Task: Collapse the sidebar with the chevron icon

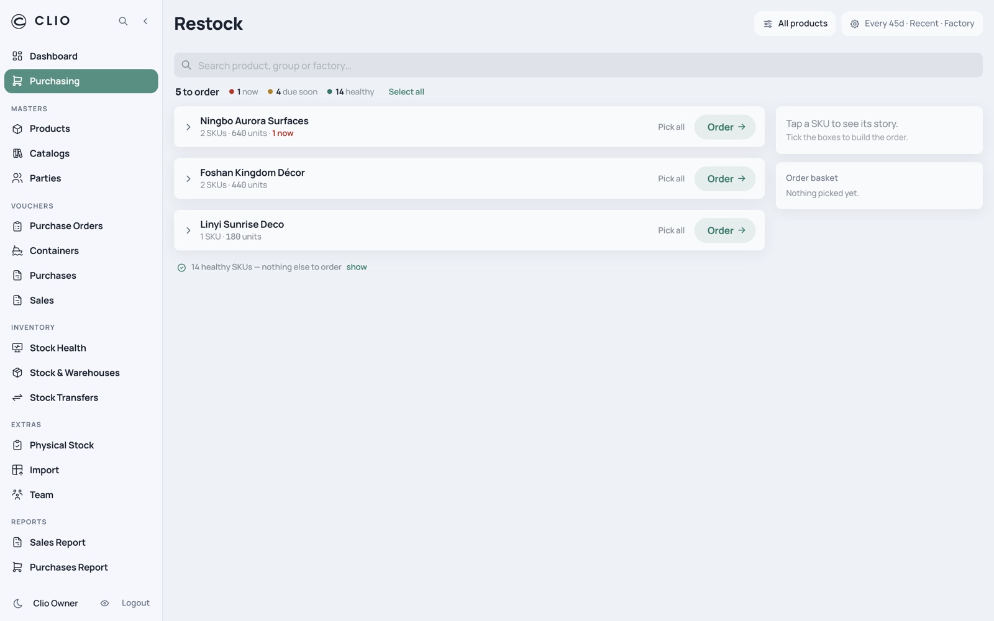Action: [x=145, y=21]
